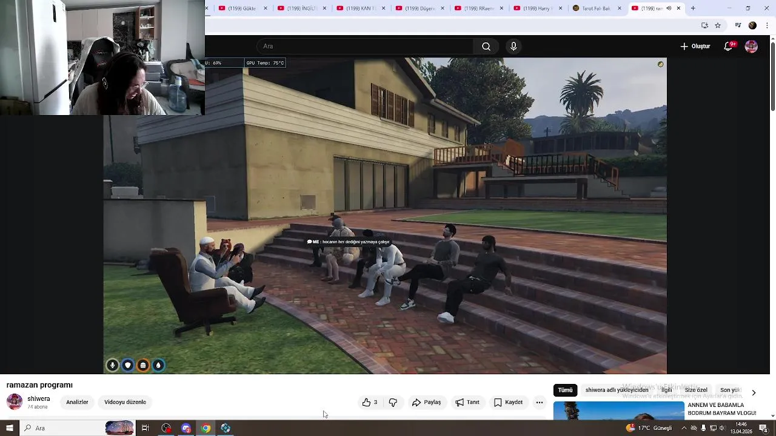Switch to İNGİLT YouTube tab

tap(301, 8)
